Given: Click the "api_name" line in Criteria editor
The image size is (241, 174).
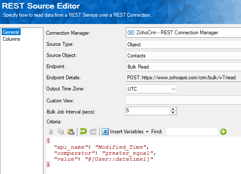Looking at the screenshot, I should [101, 147].
